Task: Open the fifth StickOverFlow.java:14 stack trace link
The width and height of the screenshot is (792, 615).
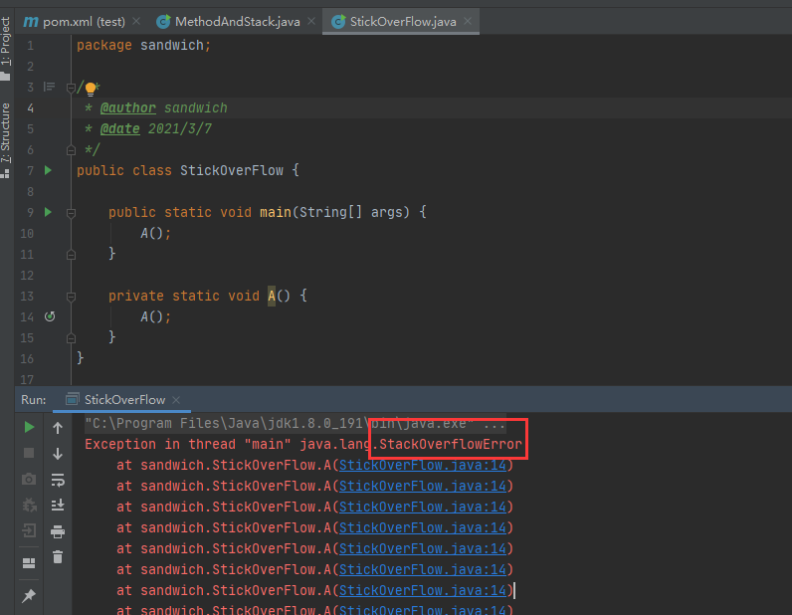Action: (x=422, y=548)
